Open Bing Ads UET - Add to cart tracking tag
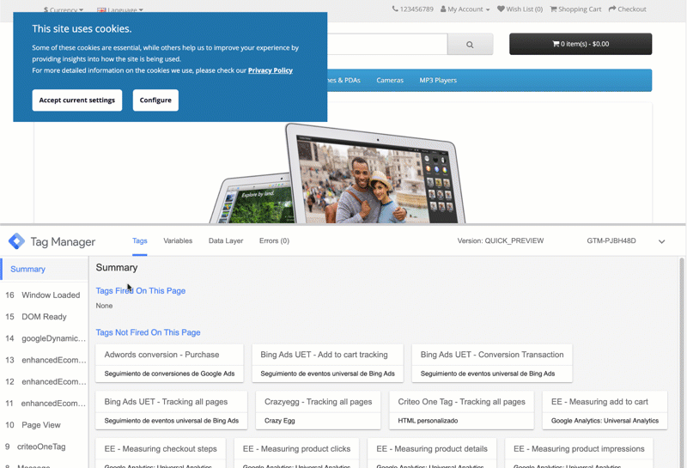 [327, 364]
